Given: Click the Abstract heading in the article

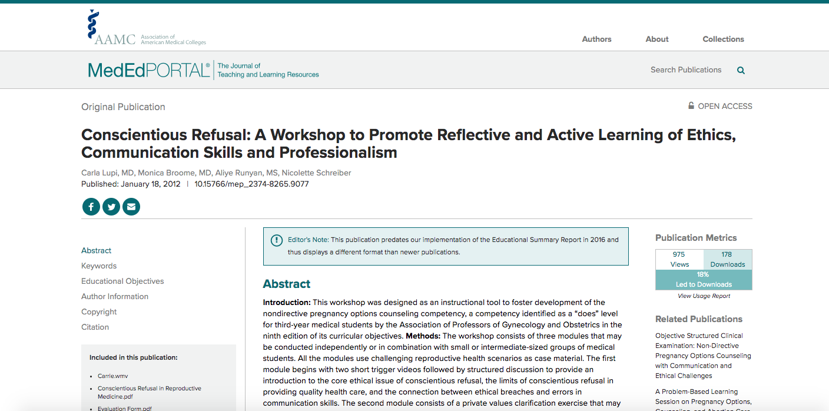Looking at the screenshot, I should pos(287,284).
